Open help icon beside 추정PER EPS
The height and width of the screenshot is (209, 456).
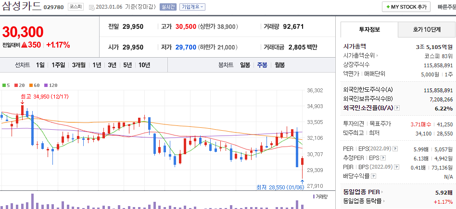pos(383,158)
